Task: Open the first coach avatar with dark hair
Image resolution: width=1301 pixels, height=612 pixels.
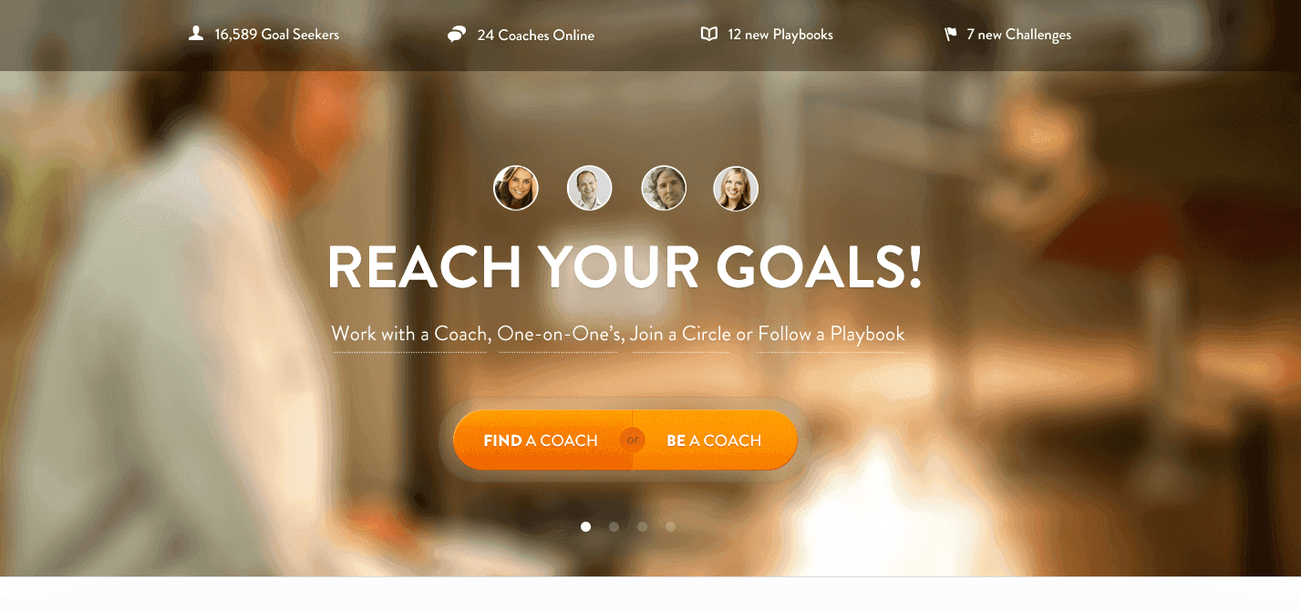Action: (516, 188)
